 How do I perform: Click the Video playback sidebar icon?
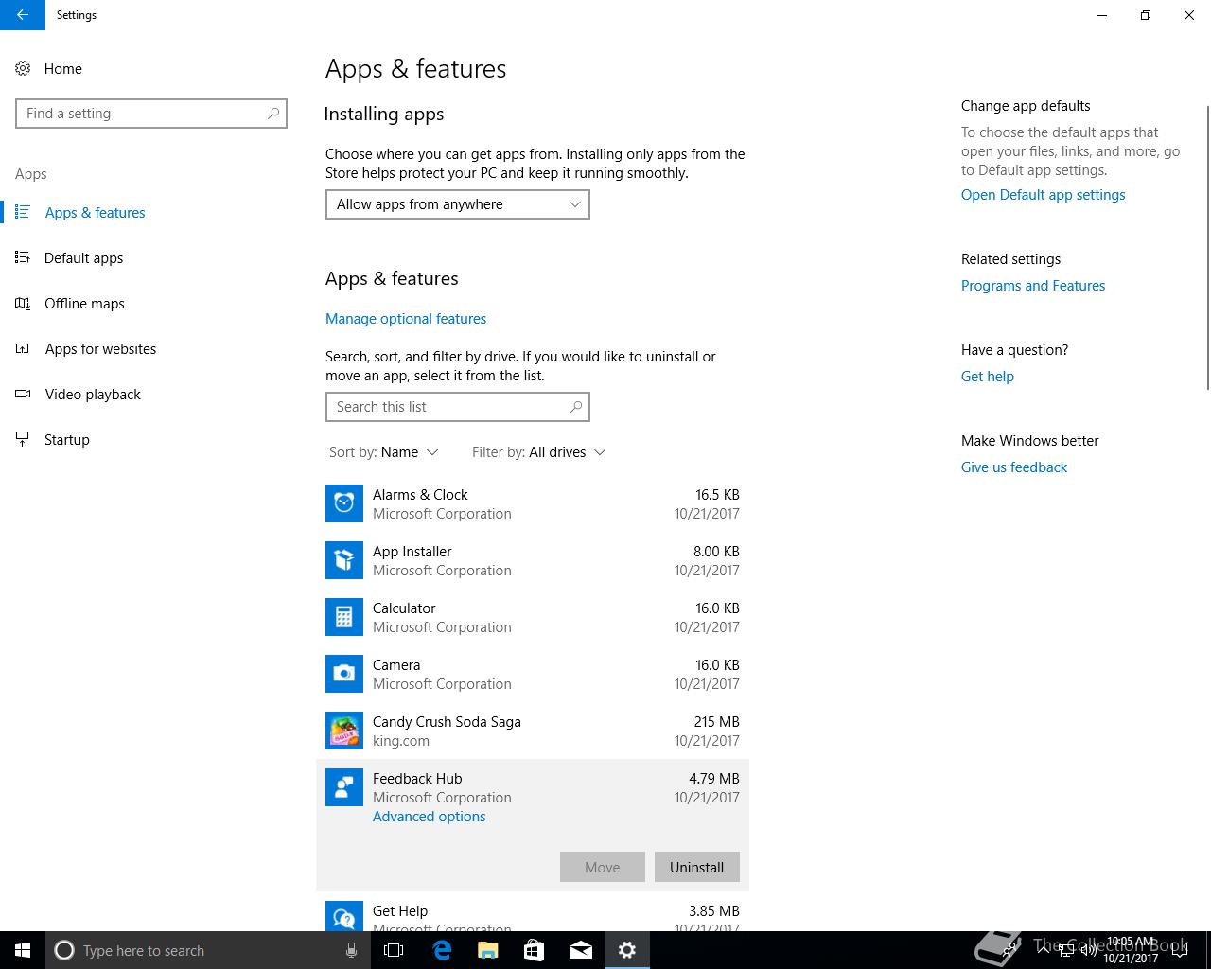click(23, 394)
